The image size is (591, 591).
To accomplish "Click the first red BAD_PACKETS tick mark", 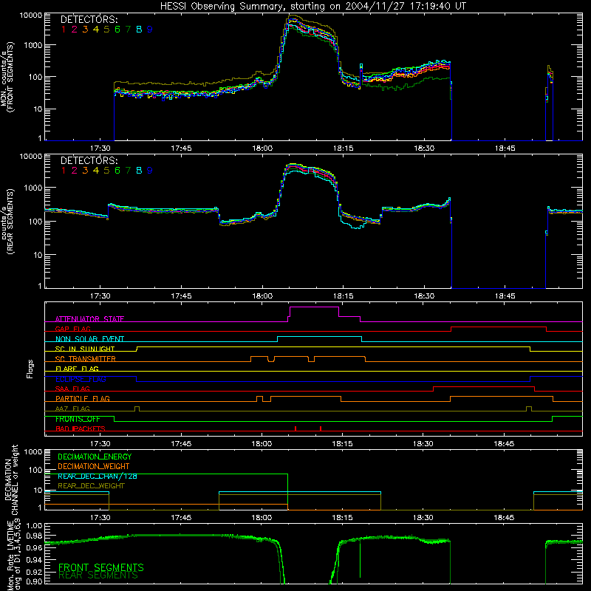I will [x=295, y=428].
